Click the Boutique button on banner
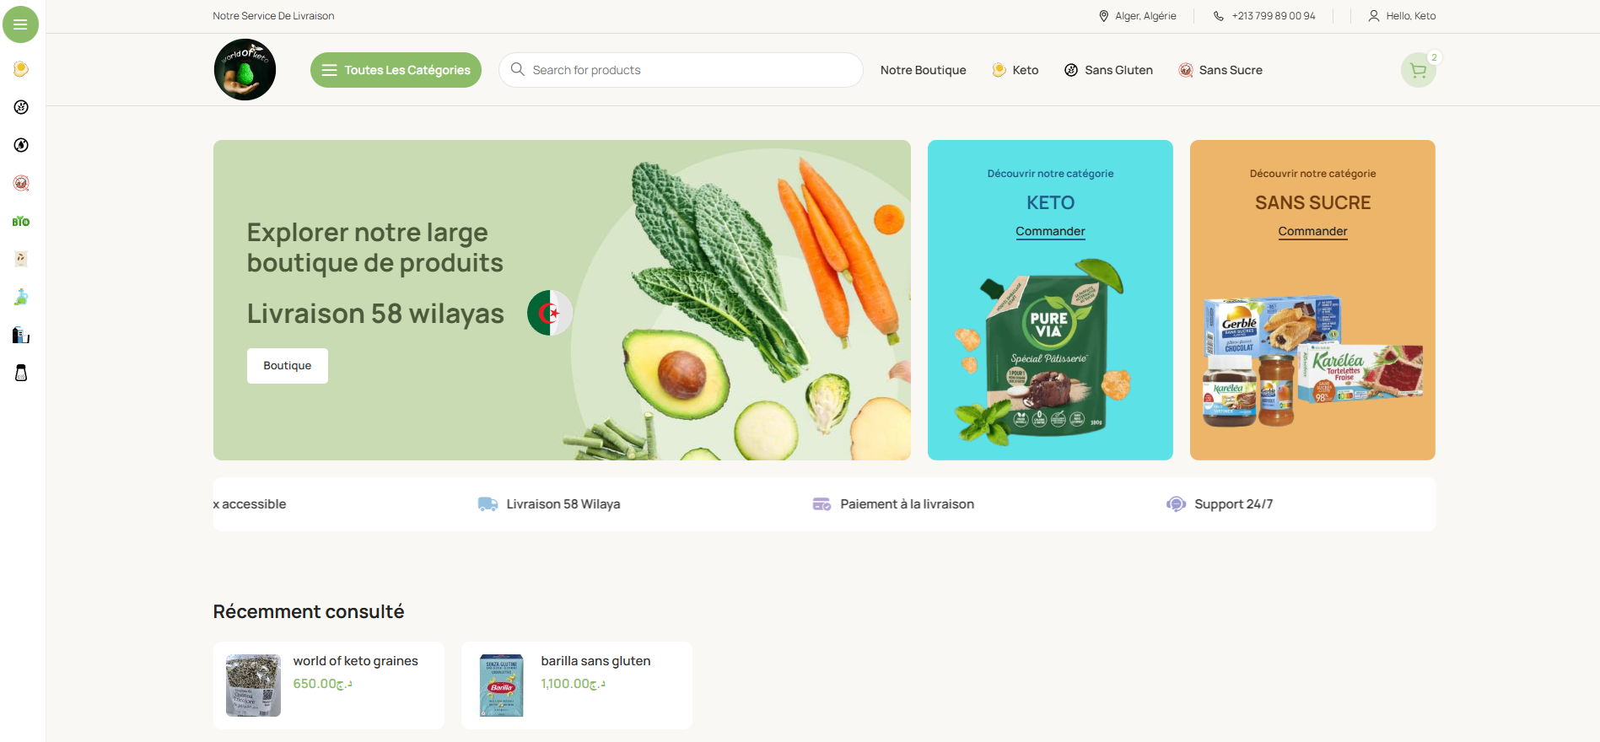1600x742 pixels. [x=288, y=366]
